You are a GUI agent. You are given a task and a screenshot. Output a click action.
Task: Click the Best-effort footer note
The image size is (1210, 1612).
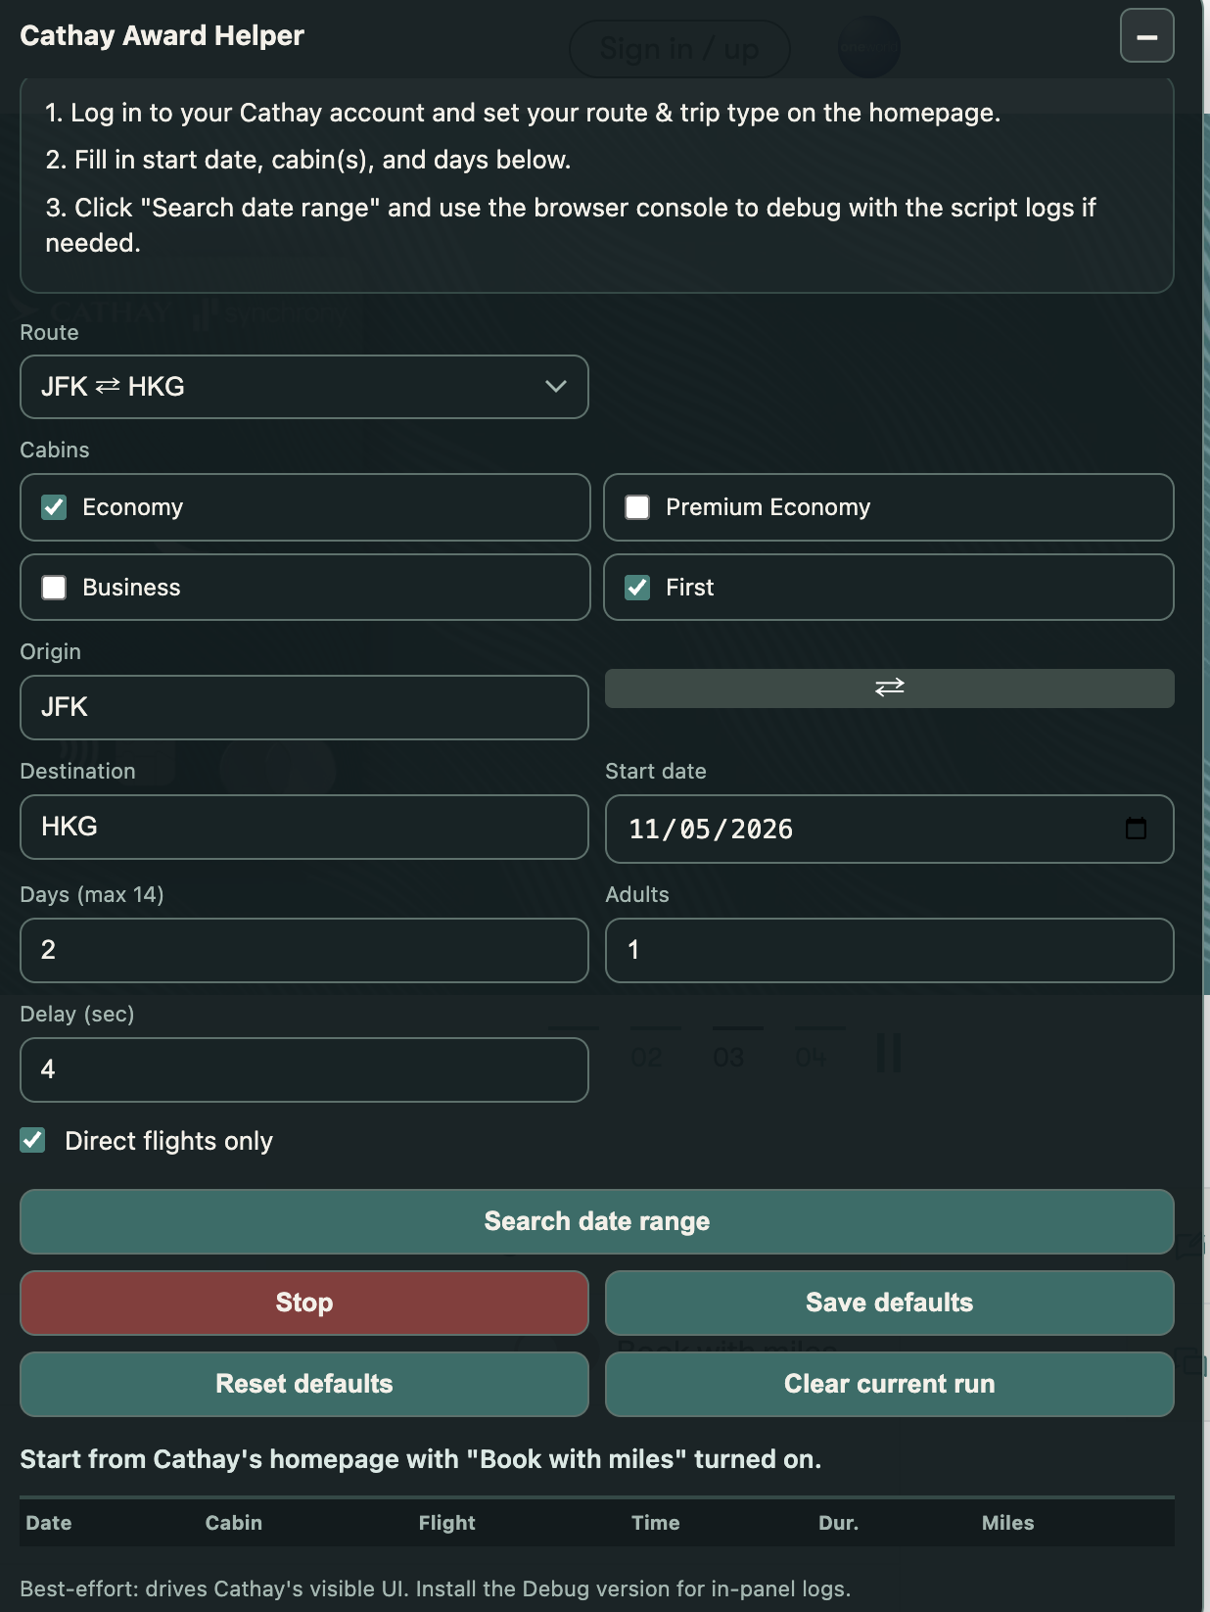[436, 1588]
